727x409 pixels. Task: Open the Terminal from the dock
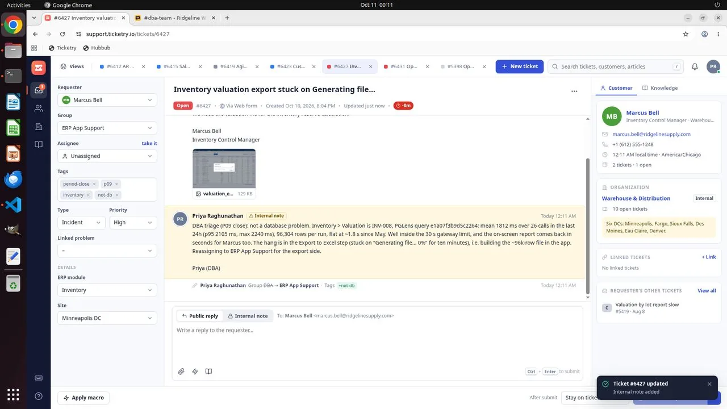pos(13,76)
